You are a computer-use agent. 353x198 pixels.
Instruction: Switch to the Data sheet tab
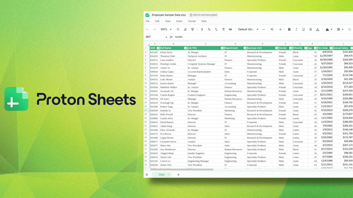pyautogui.click(x=161, y=175)
